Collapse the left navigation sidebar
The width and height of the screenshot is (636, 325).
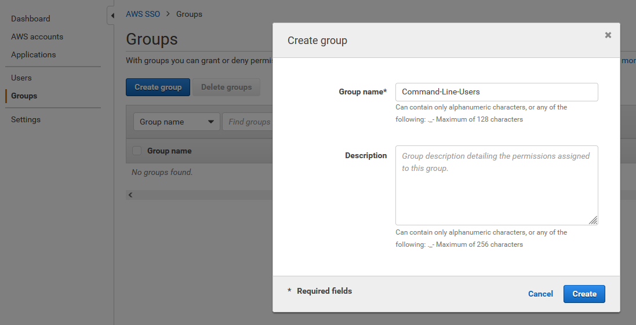pyautogui.click(x=111, y=16)
